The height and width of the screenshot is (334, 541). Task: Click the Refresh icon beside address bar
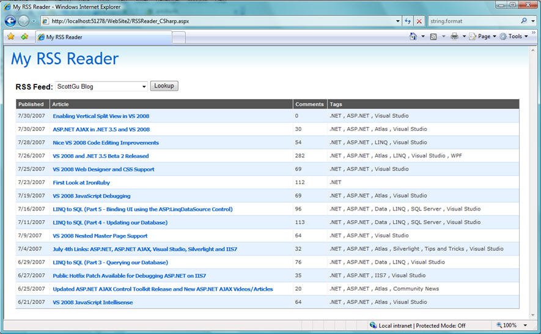408,21
